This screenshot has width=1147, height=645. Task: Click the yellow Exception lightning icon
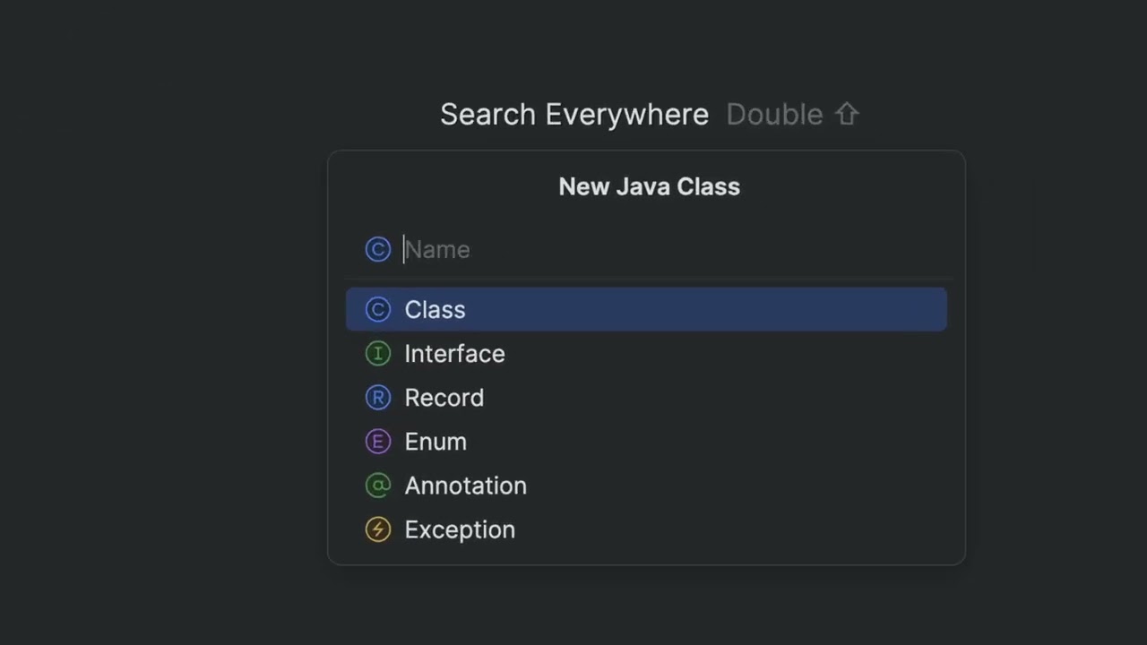(x=378, y=529)
